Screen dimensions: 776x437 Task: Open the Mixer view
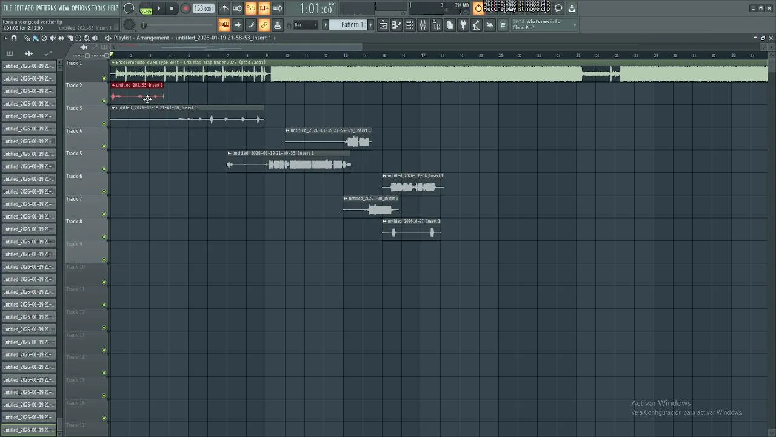(423, 25)
